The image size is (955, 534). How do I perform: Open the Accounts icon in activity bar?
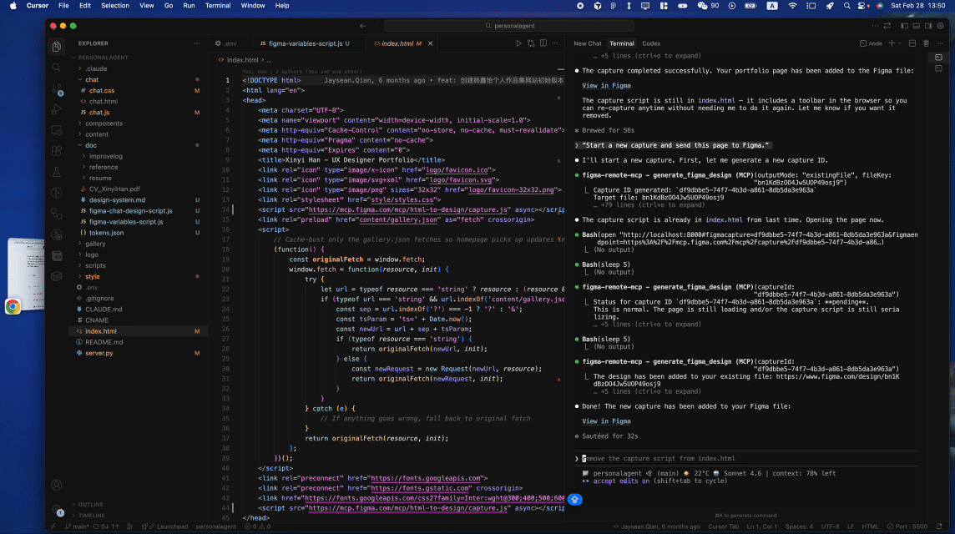57,486
